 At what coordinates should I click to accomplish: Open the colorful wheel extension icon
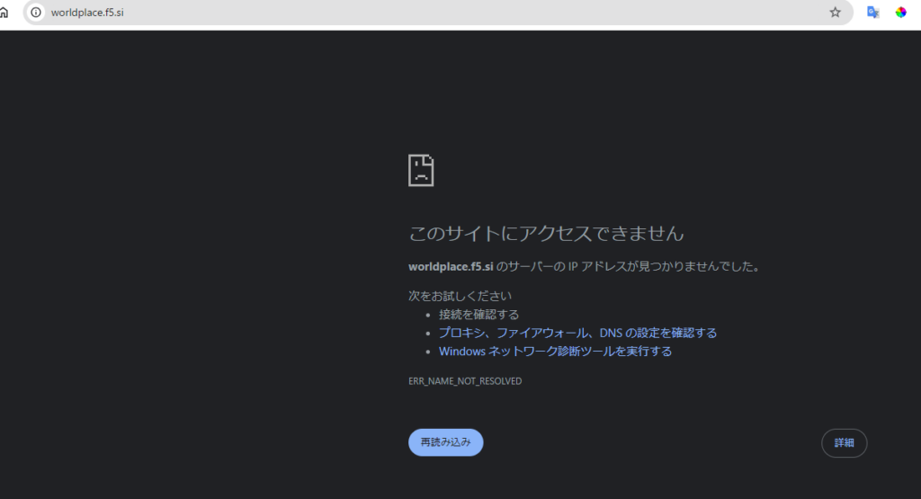(x=900, y=13)
